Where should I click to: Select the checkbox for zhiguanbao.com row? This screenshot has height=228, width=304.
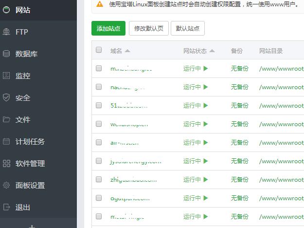pos(99,180)
